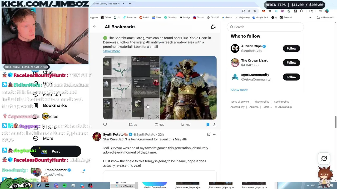Like the post with 622 likes
Screen dimensions: 337x189
pos(159,125)
